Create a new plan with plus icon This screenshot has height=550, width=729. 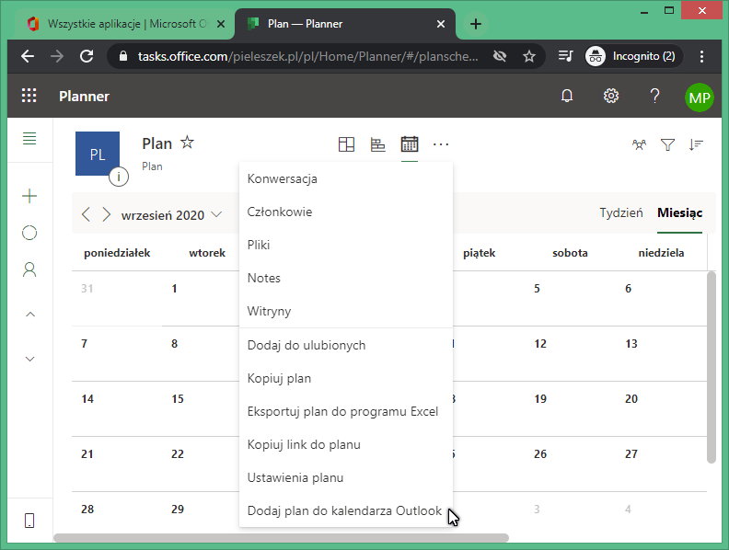29,196
